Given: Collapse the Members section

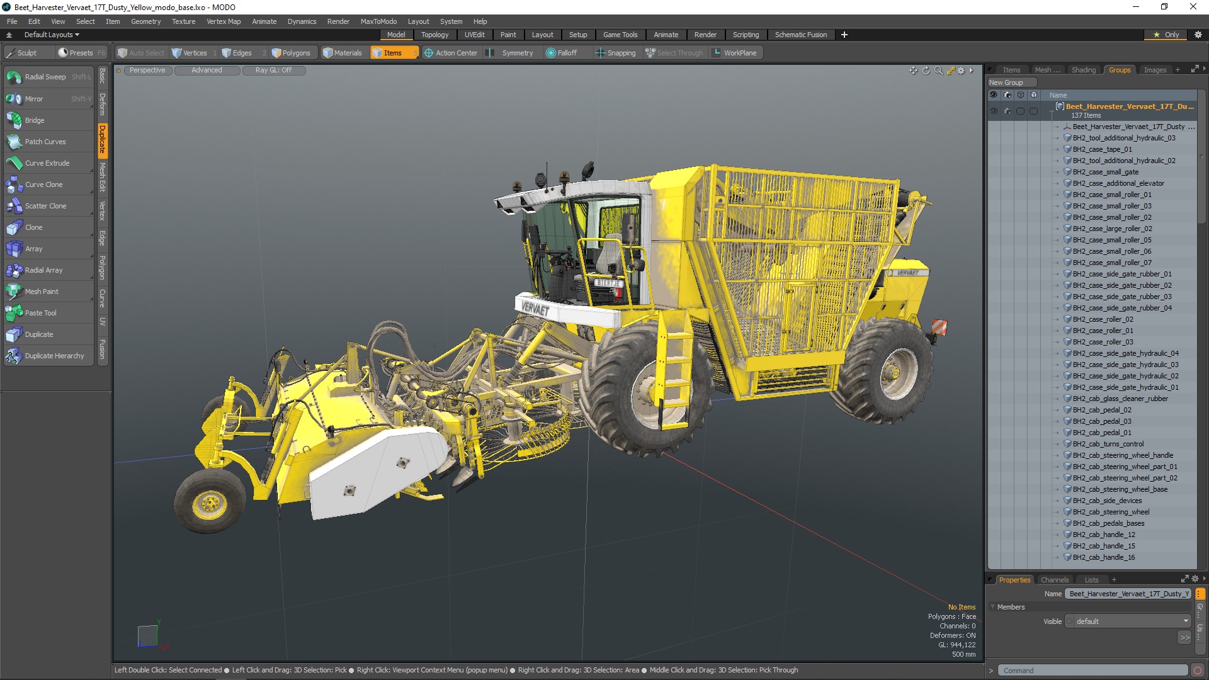Looking at the screenshot, I should point(993,607).
